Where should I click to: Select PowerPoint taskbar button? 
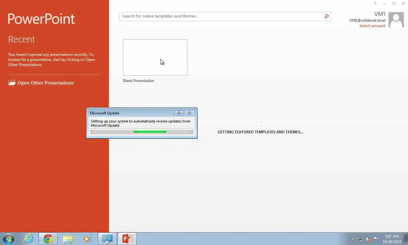[x=127, y=239]
